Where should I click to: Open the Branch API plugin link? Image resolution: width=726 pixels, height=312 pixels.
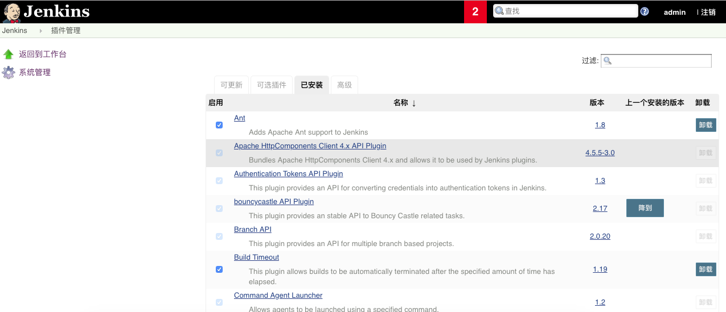tap(253, 230)
